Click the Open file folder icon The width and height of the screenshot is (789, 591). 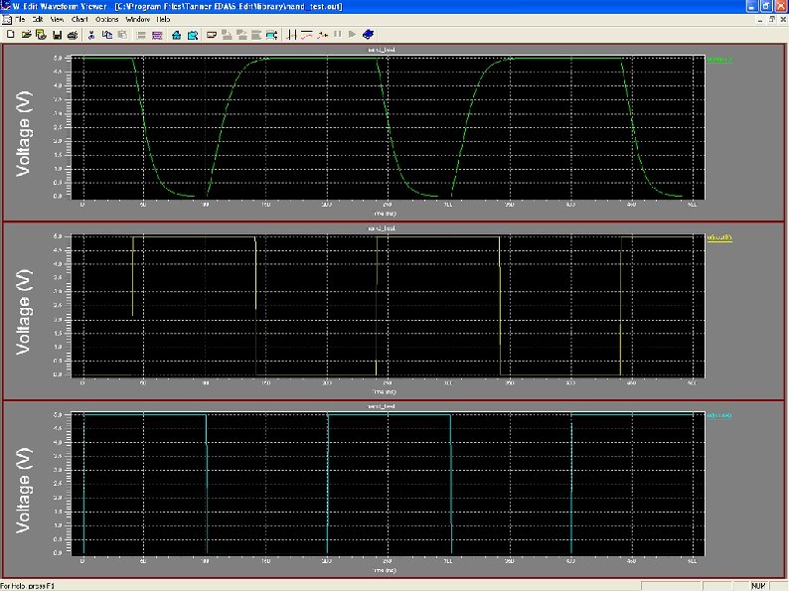pyautogui.click(x=26, y=34)
